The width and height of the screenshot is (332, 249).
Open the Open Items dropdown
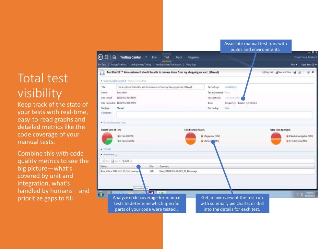(x=309, y=65)
